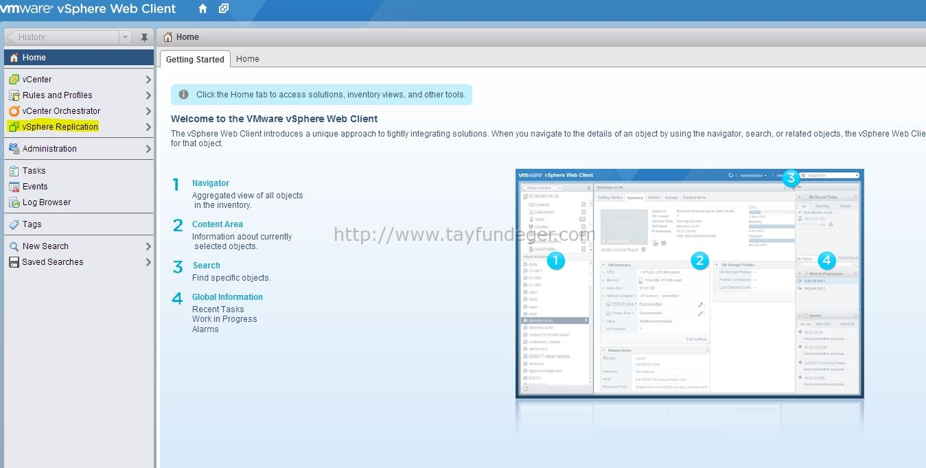This screenshot has height=468, width=926.
Task: Click the Search heading link
Action: click(x=206, y=266)
